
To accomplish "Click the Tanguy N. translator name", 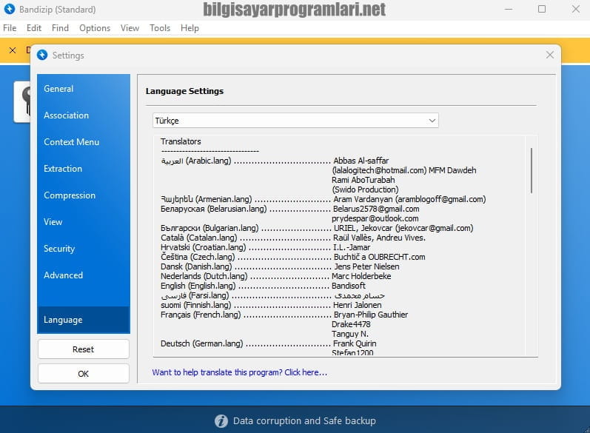I will (350, 334).
